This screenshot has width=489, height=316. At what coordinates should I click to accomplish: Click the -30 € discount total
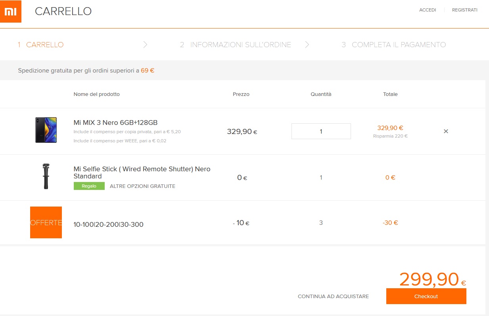390,223
